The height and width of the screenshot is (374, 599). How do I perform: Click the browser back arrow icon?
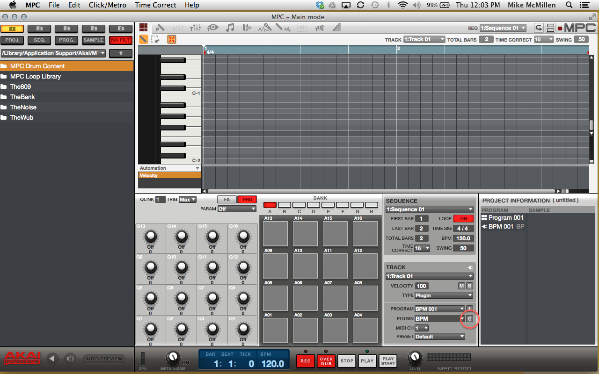click(52, 359)
